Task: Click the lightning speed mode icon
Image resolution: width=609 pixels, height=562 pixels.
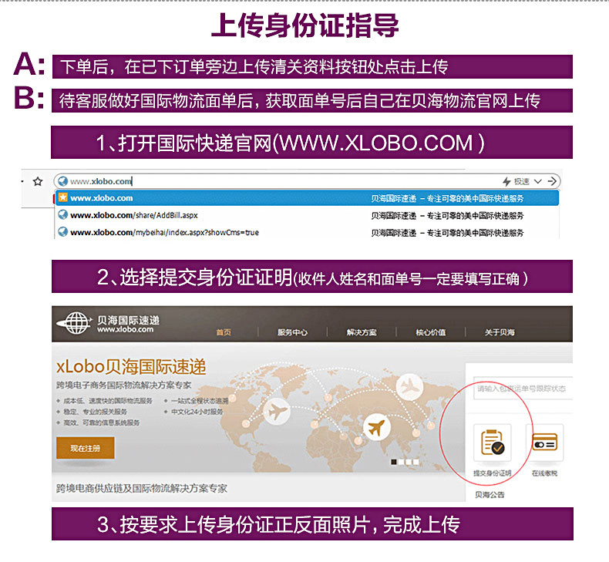Action: (506, 181)
